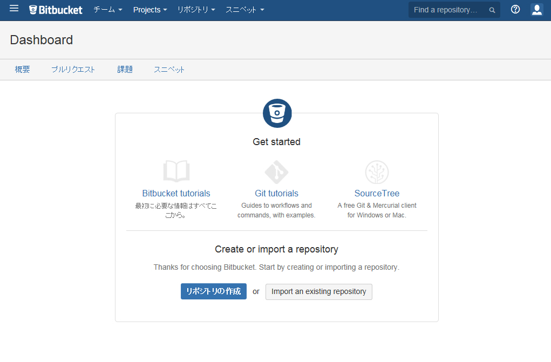Image resolution: width=551 pixels, height=362 pixels.
Task: Expand the Projects dropdown menu
Action: pyautogui.click(x=150, y=10)
